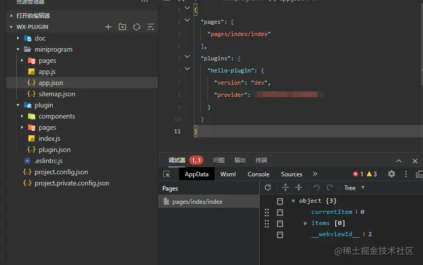Viewport: 423px width, 265px height.
Task: Click the drag handle for currentItem row
Action: point(267,212)
